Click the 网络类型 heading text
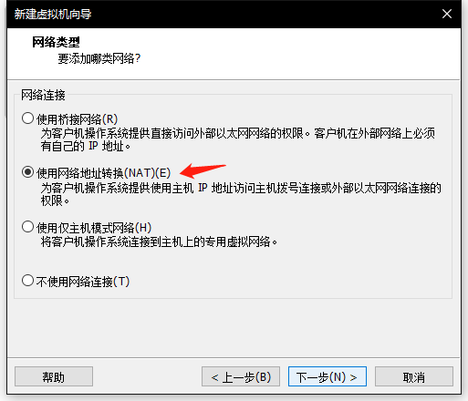The image size is (468, 401). [x=56, y=42]
